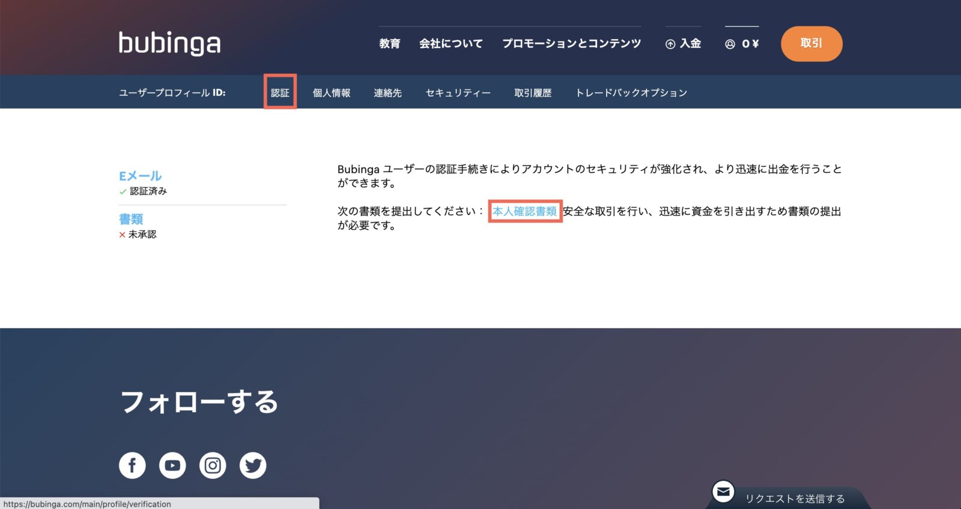
Task: Open the トレードバックオプション tab
Action: [x=631, y=92]
